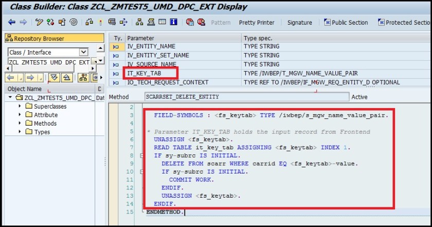Click the previous object yellow left arrow
This screenshot has width=432, height=227.
[11, 78]
